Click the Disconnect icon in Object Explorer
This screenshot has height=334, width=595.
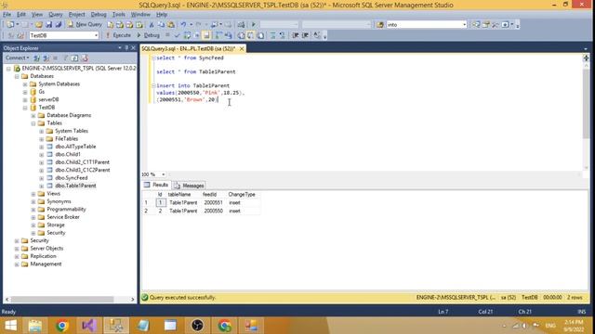46,58
